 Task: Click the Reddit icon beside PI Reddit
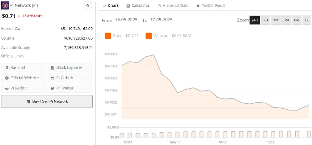pos(7,89)
